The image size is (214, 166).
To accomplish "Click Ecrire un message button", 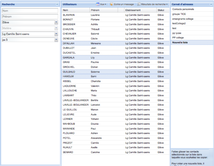I will coord(122,4).
